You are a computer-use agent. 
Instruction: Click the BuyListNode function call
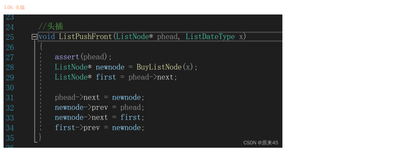159,67
